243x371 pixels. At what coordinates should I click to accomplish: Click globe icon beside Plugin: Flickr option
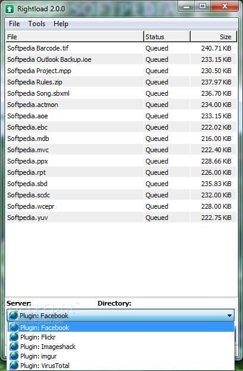point(14,337)
